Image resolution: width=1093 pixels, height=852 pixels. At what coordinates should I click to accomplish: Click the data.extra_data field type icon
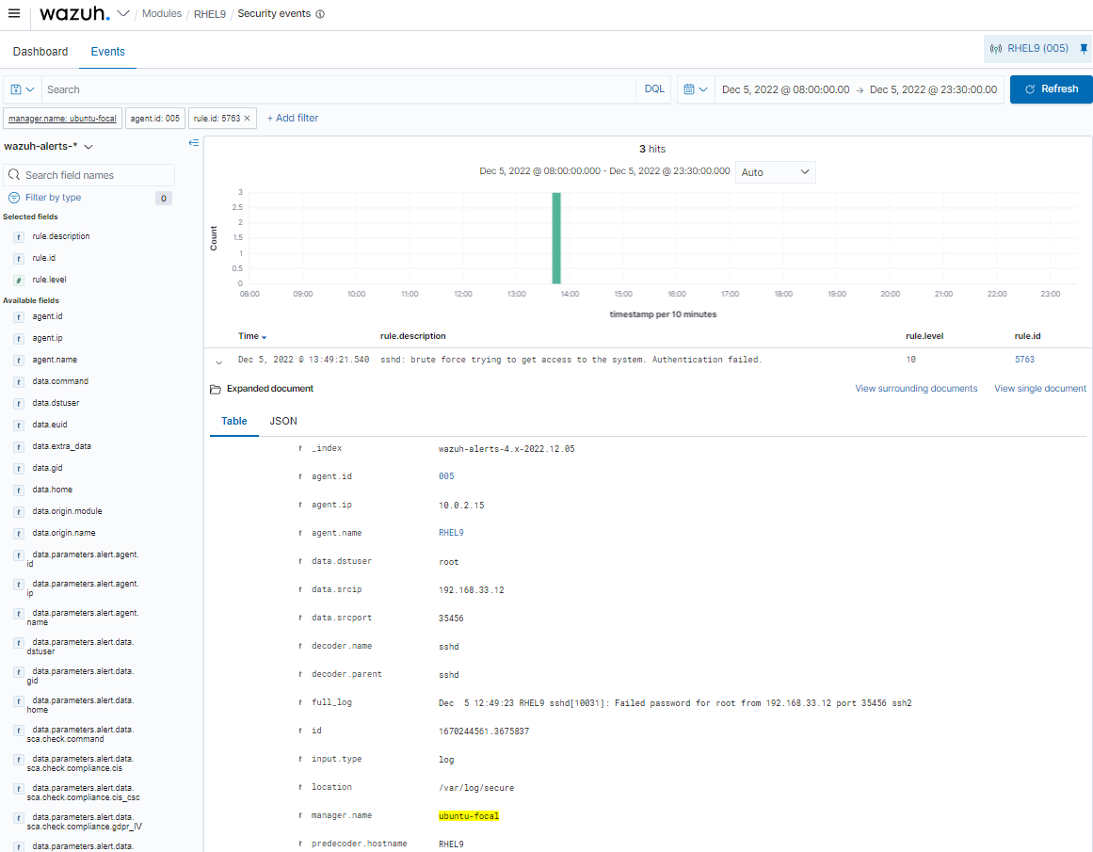(x=19, y=447)
